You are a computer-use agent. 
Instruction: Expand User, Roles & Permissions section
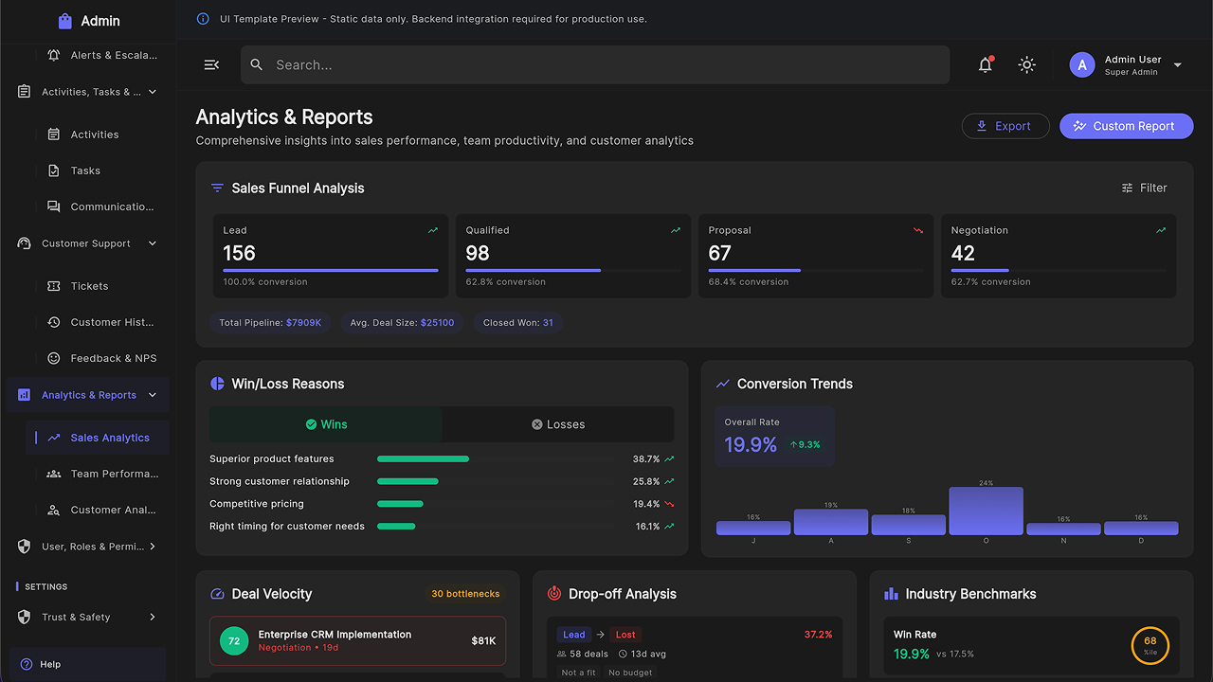coord(153,547)
